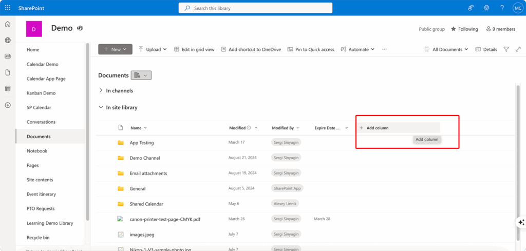Click the Create plus icon in left rail
Viewport: 526px width, 251px height.
8,105
